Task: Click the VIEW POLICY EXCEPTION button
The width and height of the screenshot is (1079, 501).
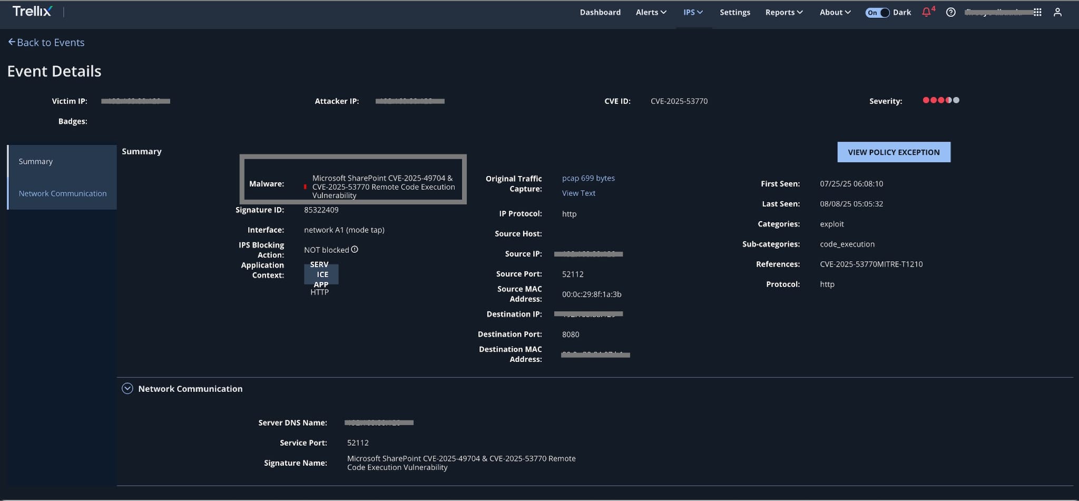Action: pos(894,152)
